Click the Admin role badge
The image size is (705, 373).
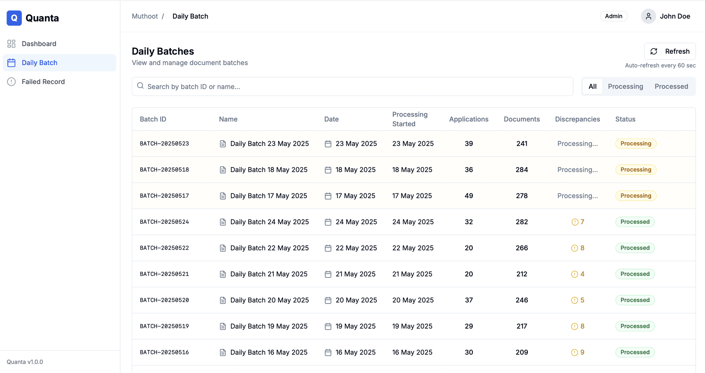pyautogui.click(x=613, y=16)
